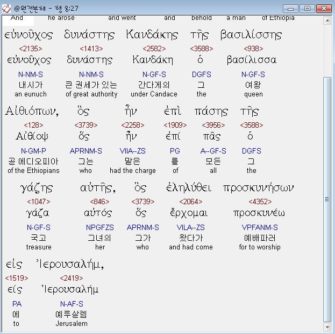Click the lemma βασίλισσα

(252, 59)
